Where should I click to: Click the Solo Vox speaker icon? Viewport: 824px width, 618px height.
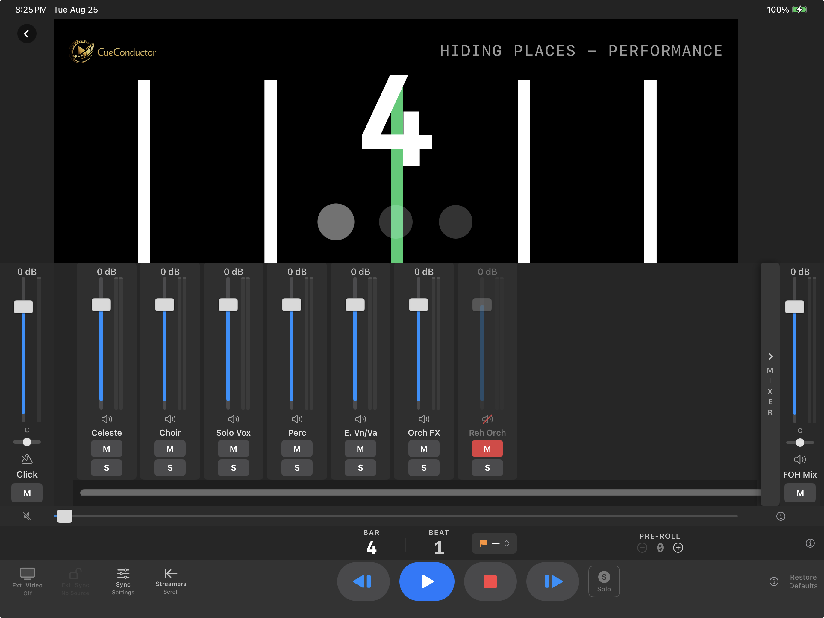point(234,419)
